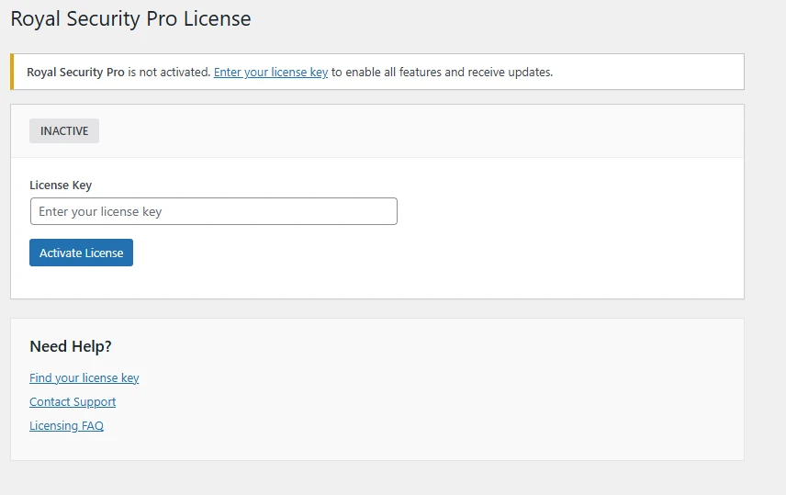Click the Activate License button

(x=81, y=253)
